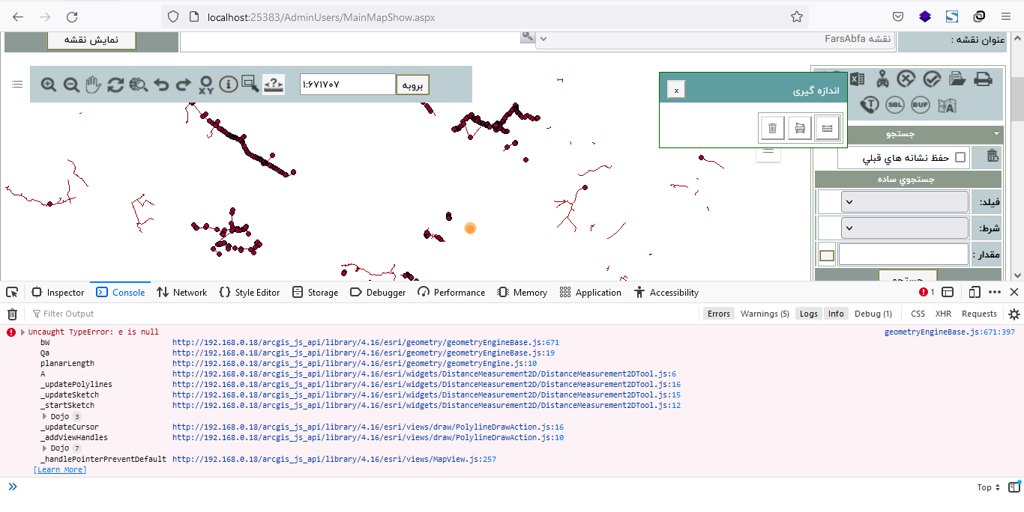Open the Learn More link
1024x512 pixels.
(x=60, y=469)
